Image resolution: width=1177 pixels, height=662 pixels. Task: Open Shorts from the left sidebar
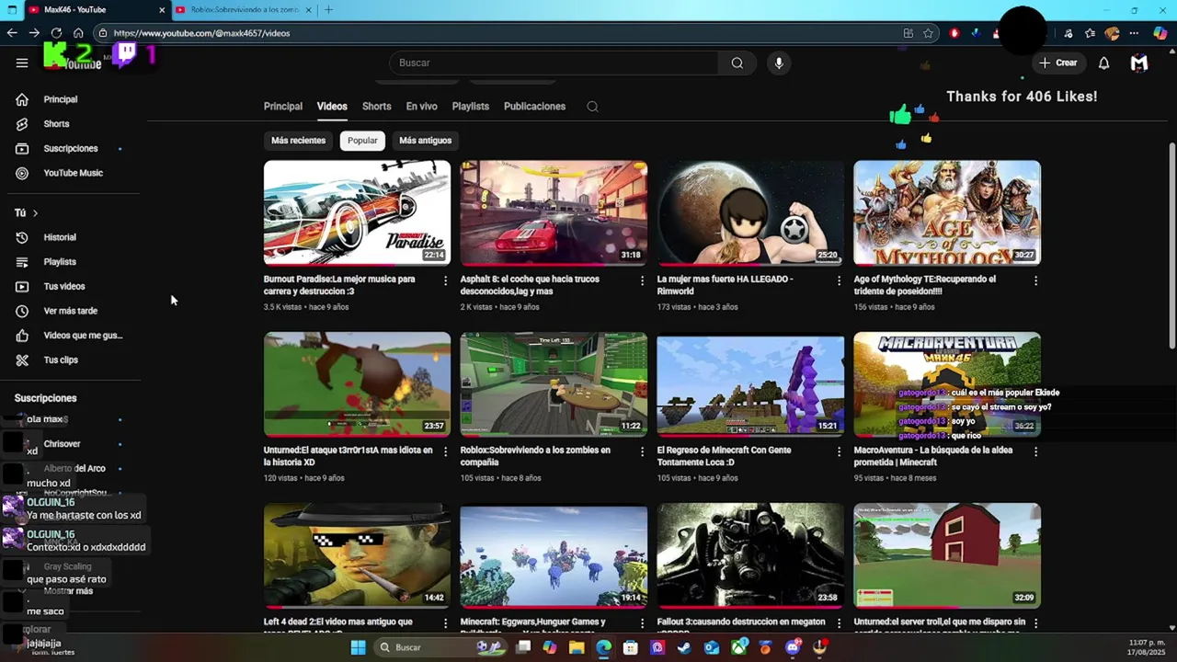point(56,124)
